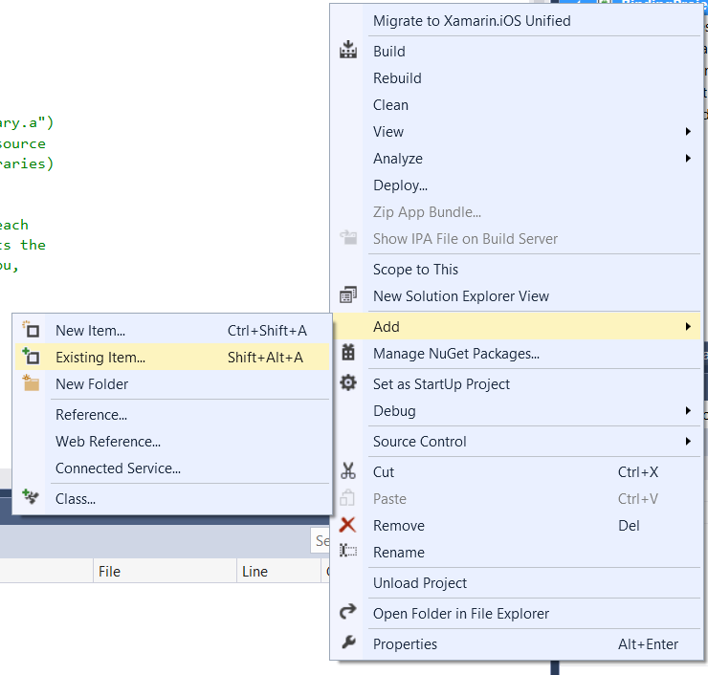The width and height of the screenshot is (708, 675).
Task: Click the Open Folder arrow icon
Action: (347, 612)
